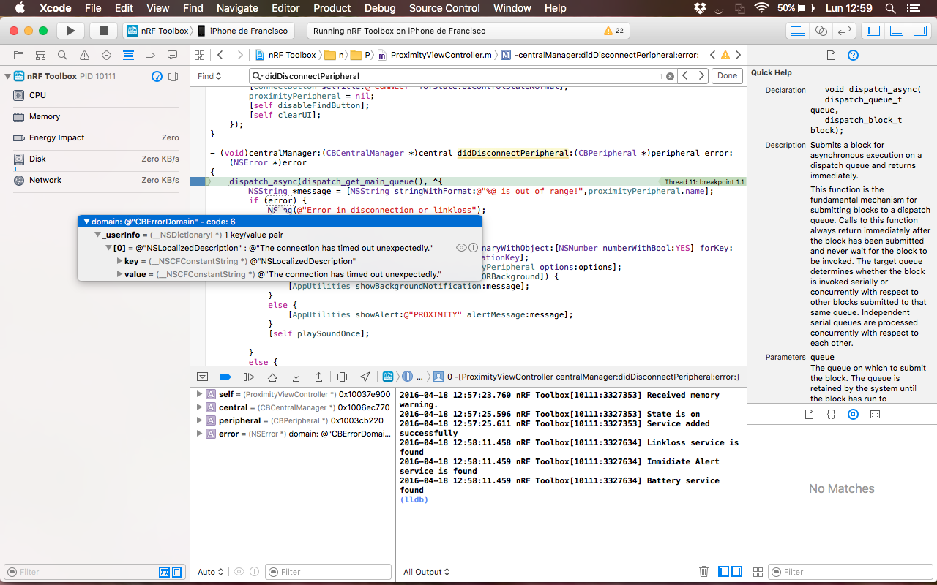Image resolution: width=937 pixels, height=585 pixels.
Task: Go back in editor history
Action: pyautogui.click(x=220, y=55)
